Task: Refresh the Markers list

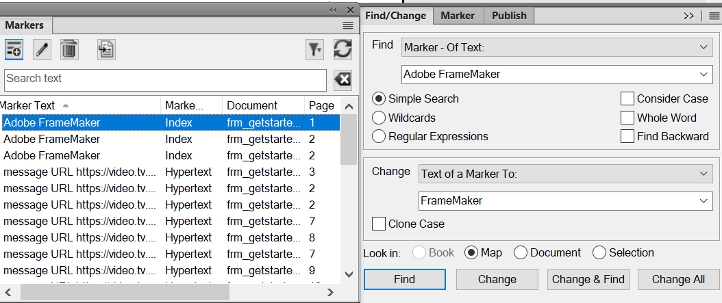Action: pos(343,49)
